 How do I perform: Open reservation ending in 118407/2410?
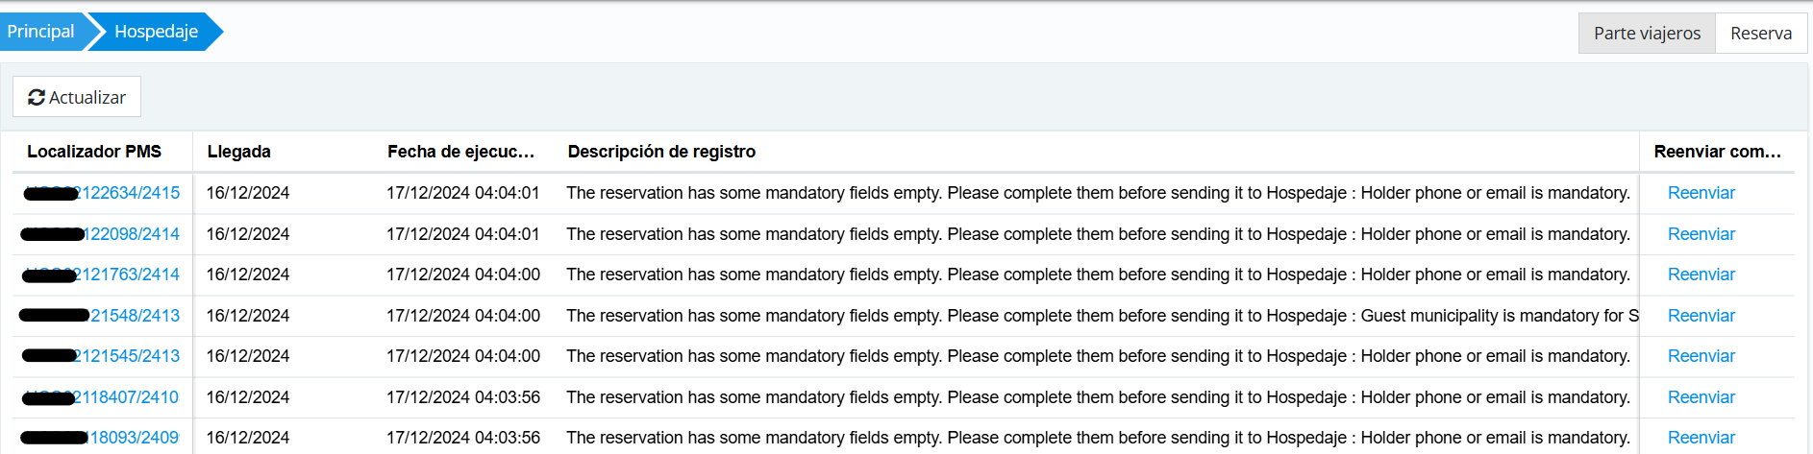click(x=129, y=397)
